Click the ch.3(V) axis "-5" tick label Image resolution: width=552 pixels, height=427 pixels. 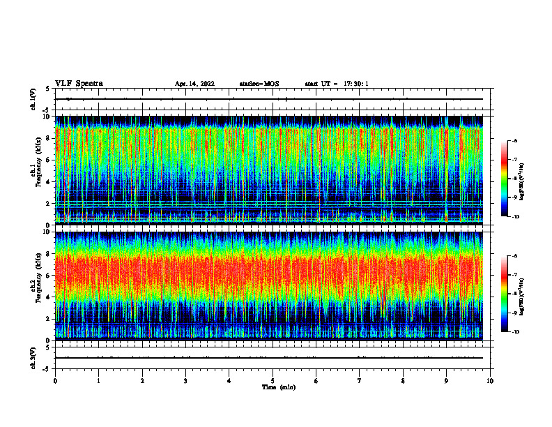(46, 369)
